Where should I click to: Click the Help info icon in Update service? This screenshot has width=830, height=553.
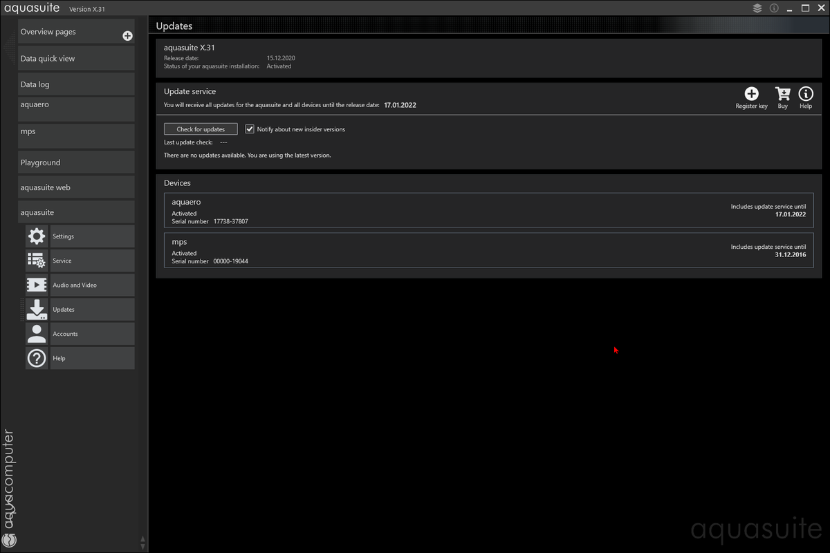tap(806, 93)
